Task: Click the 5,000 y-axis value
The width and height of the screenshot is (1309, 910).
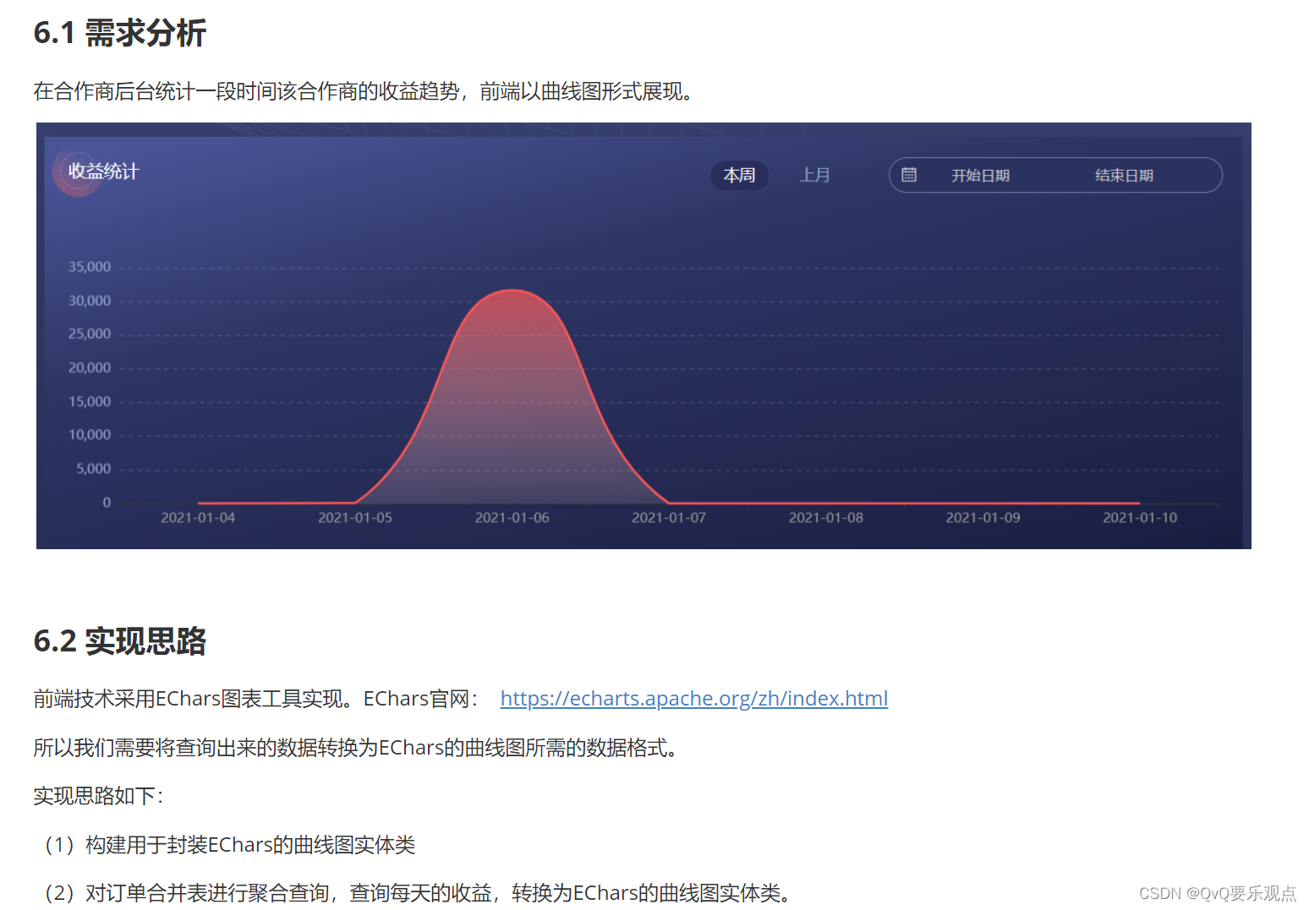Action: [x=93, y=469]
